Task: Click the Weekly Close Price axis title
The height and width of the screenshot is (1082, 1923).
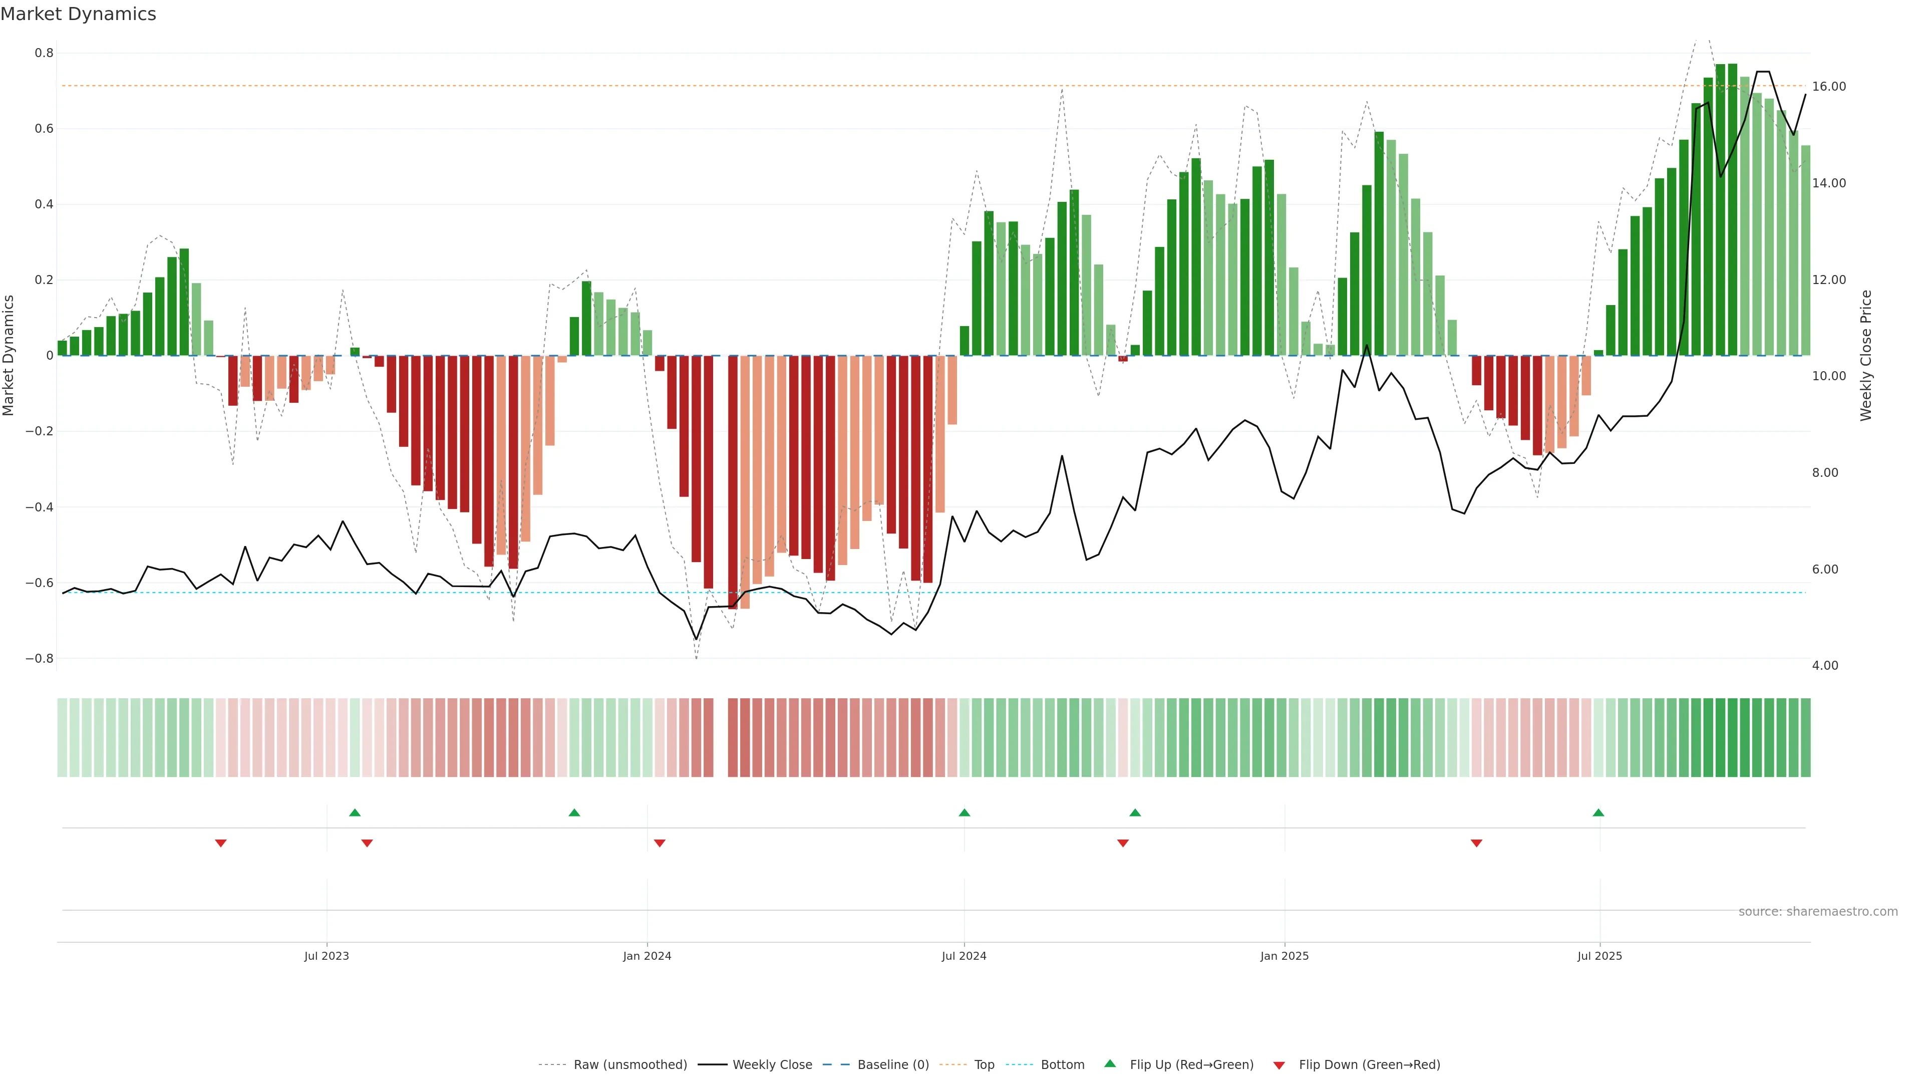Action: click(x=1865, y=356)
